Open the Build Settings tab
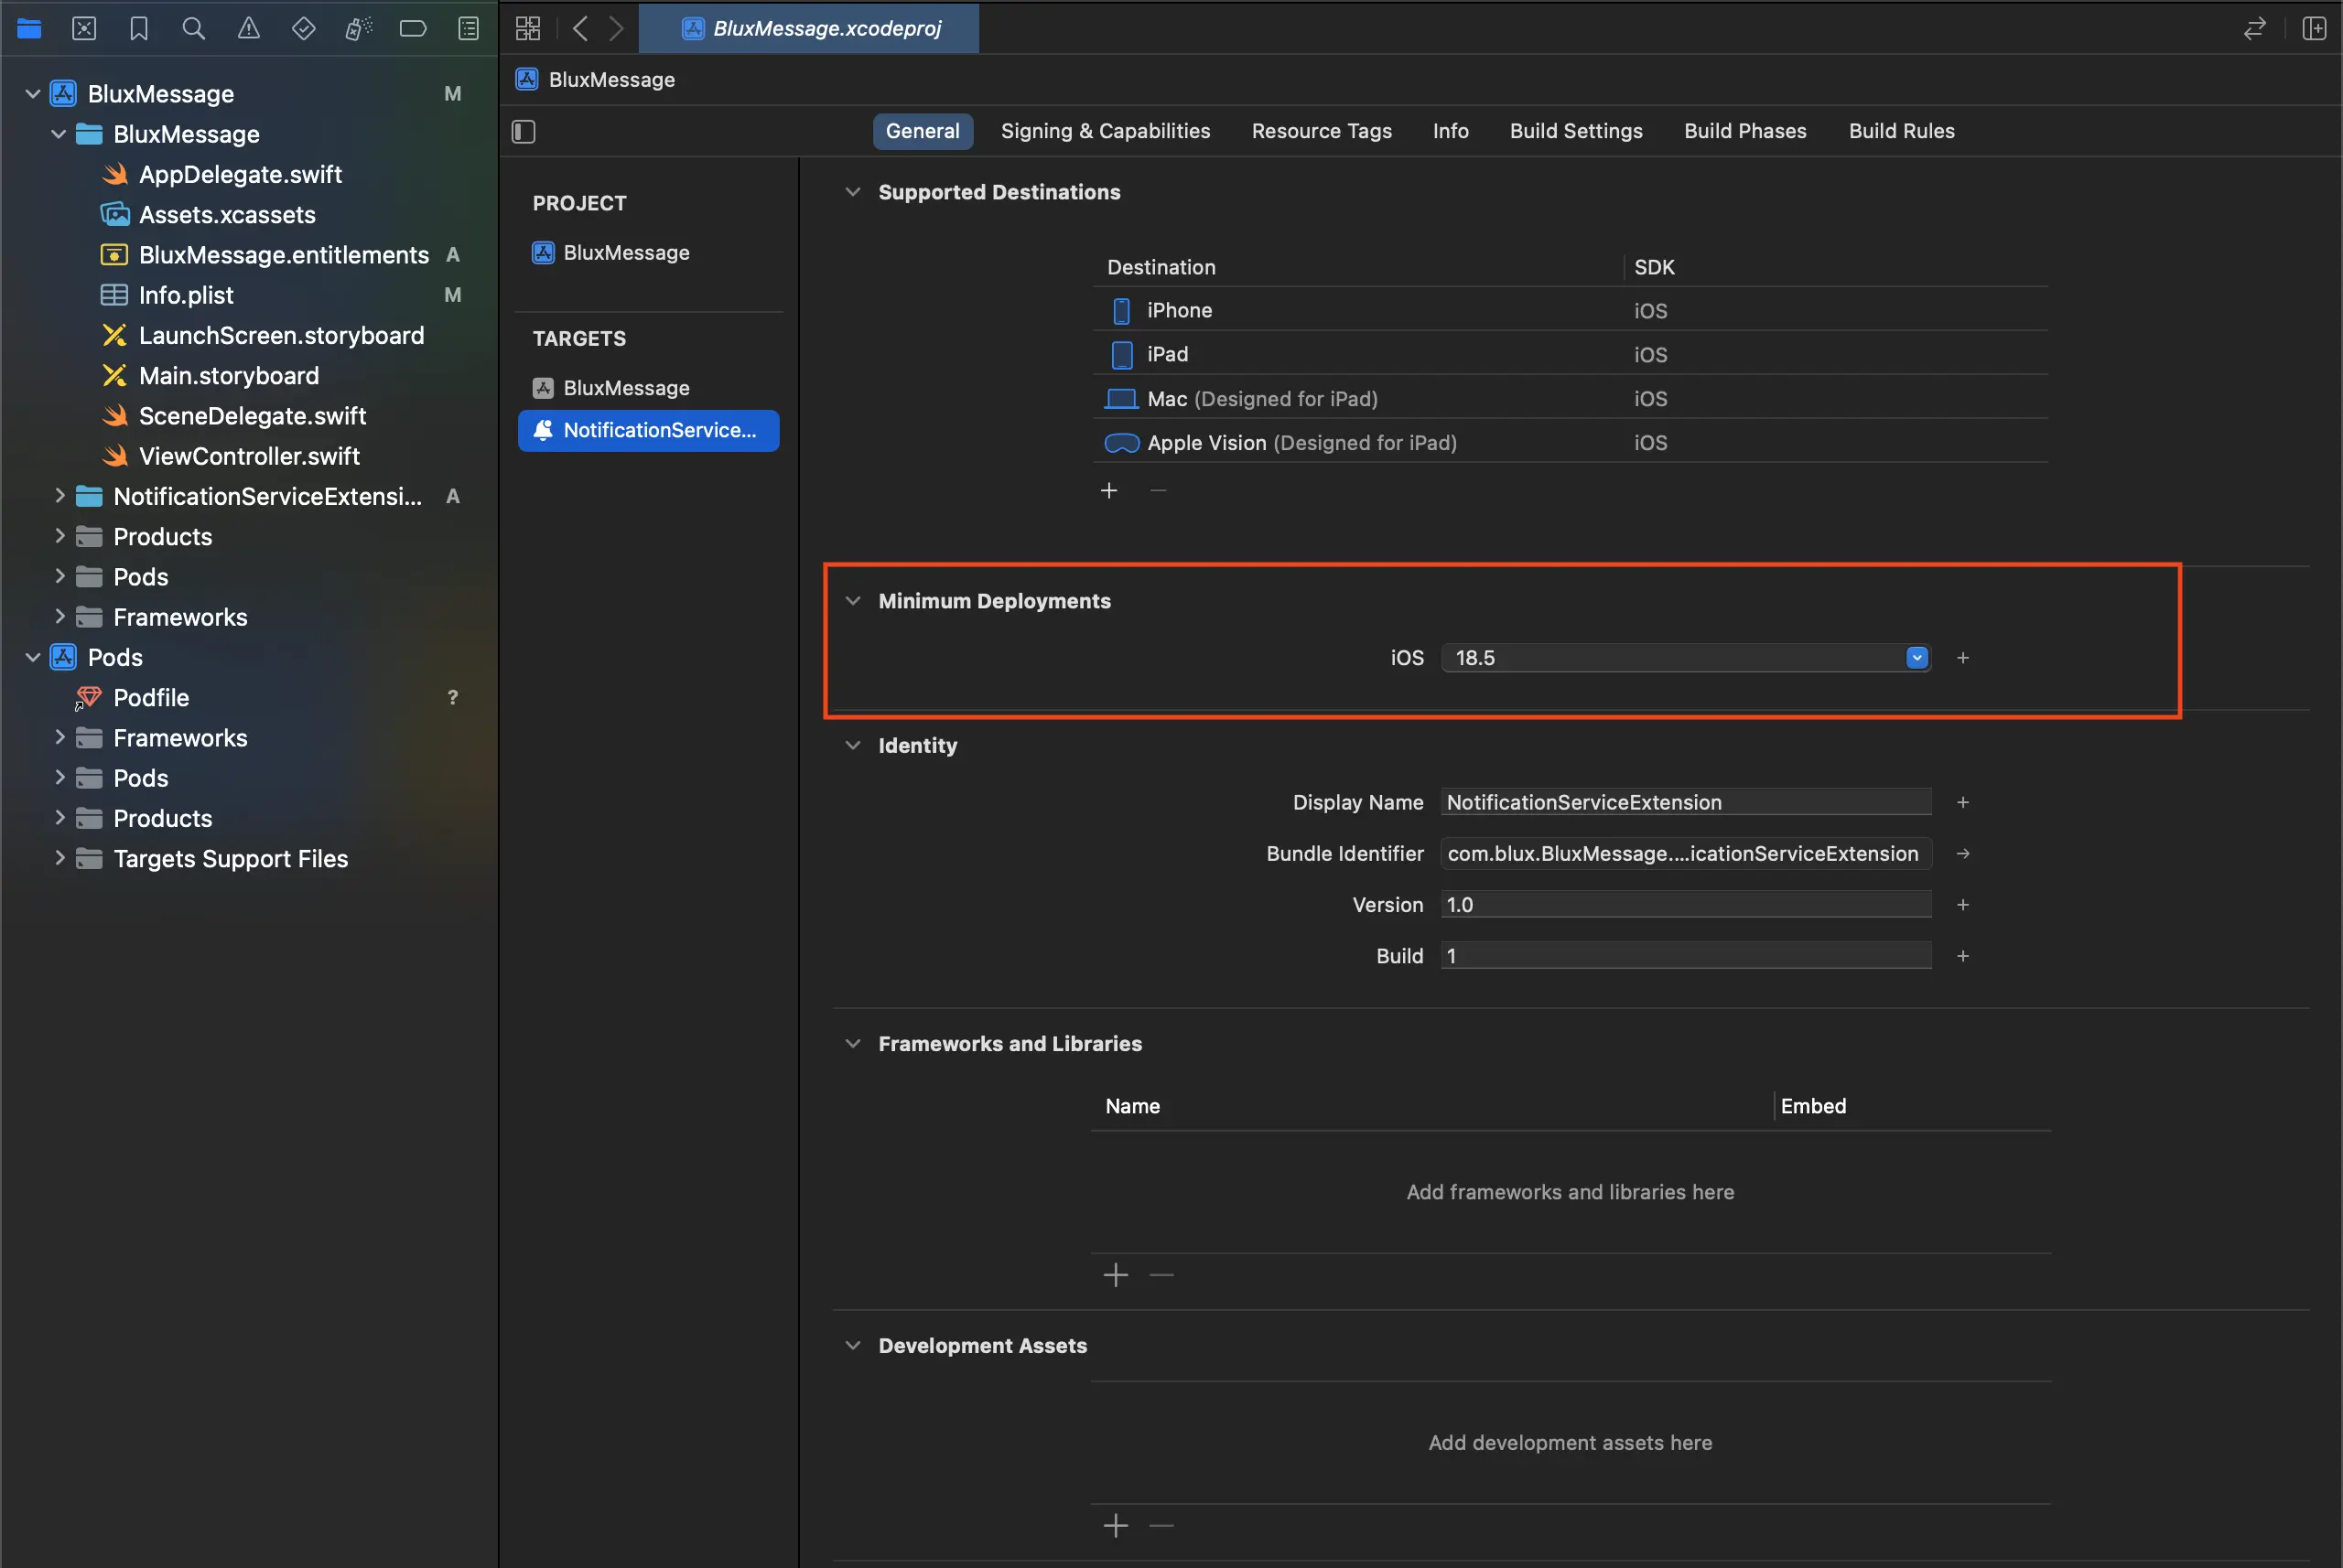Screen dimensions: 2343x1568 [1576, 131]
